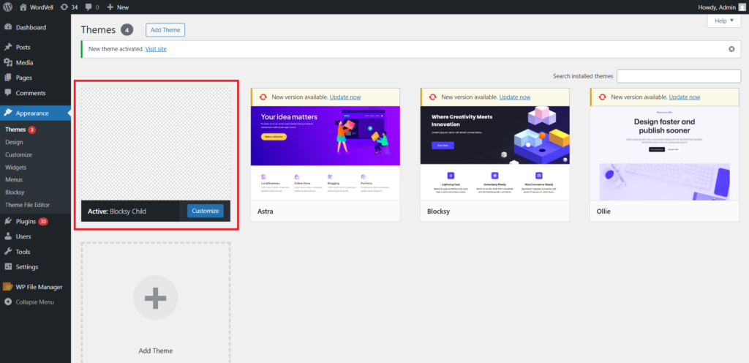Click Update now for Astra theme
The height and width of the screenshot is (363, 749).
tap(345, 97)
